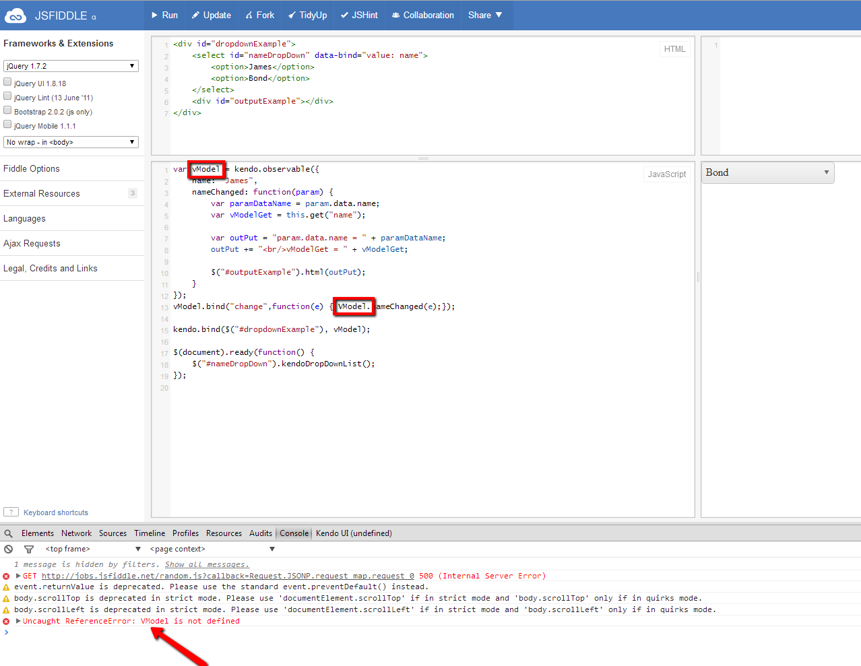Click warning icon beside event.returnValue message
Viewport: 861px width, 666px height.
point(6,587)
